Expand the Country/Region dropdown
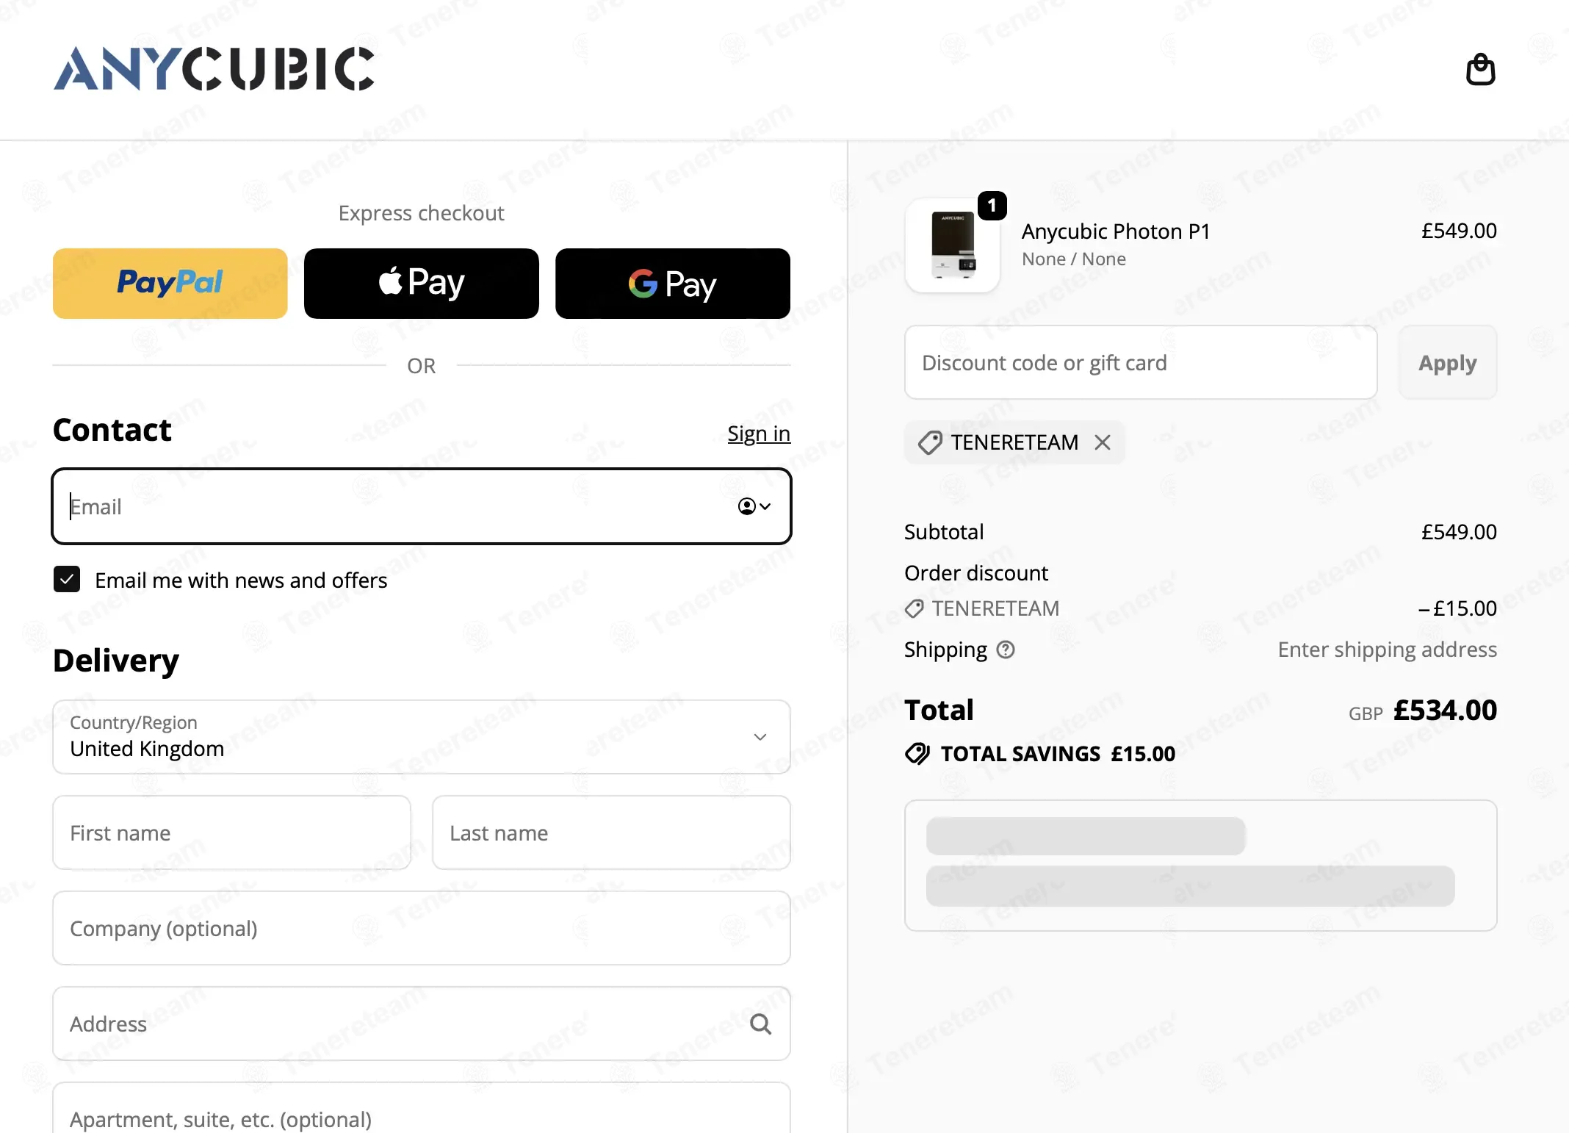 click(422, 737)
